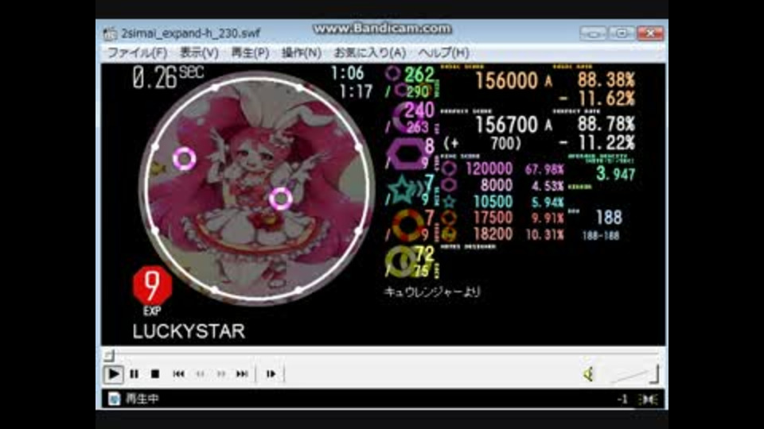
Task: Click the rate 88.38%
Action: (x=606, y=79)
